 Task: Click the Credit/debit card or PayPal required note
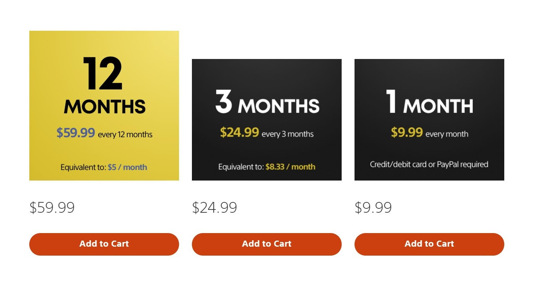coord(429,164)
